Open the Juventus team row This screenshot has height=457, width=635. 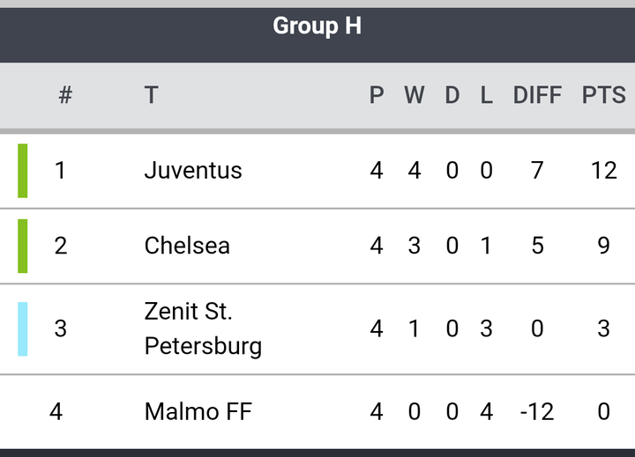point(317,171)
